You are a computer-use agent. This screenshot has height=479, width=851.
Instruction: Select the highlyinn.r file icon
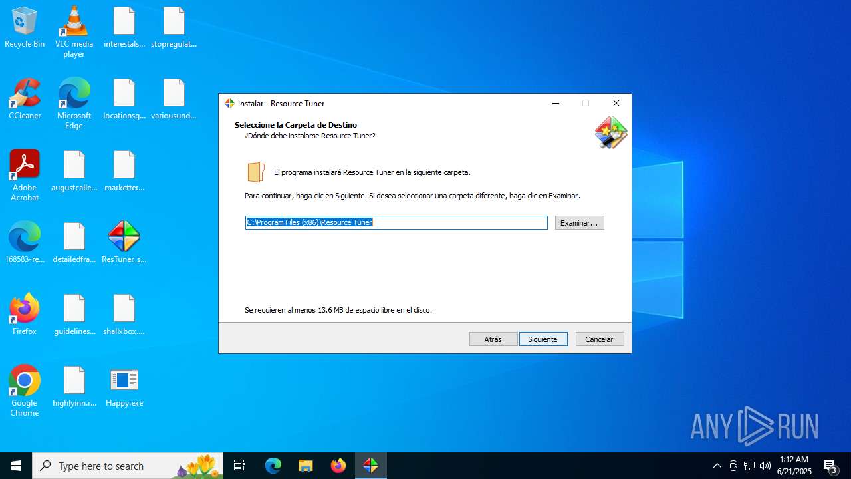[74, 387]
